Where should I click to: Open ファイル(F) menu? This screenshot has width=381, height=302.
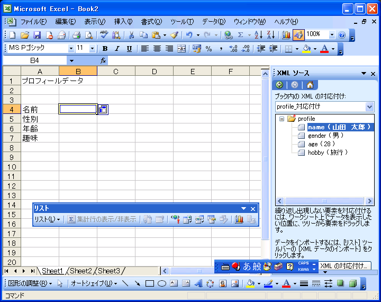pyautogui.click(x=33, y=22)
